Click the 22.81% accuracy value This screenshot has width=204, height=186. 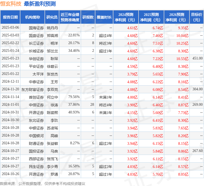tap(74, 35)
